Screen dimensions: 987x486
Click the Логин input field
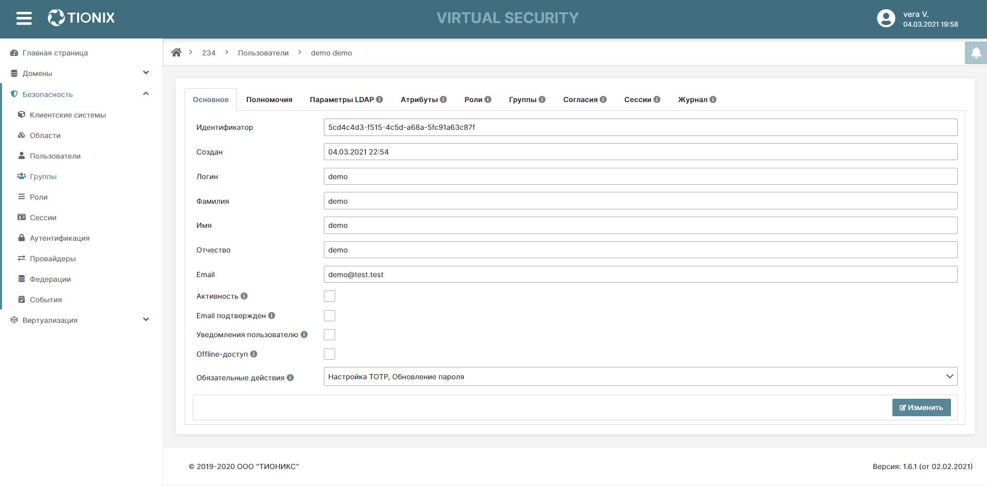641,177
